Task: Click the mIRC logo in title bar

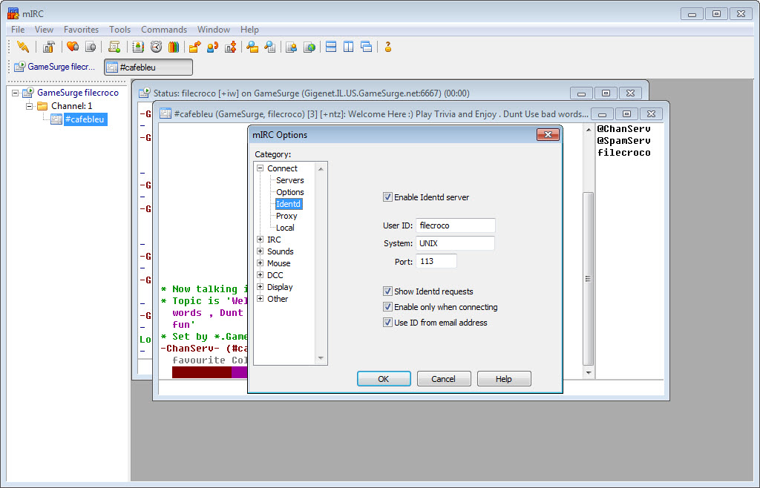Action: click(x=13, y=13)
